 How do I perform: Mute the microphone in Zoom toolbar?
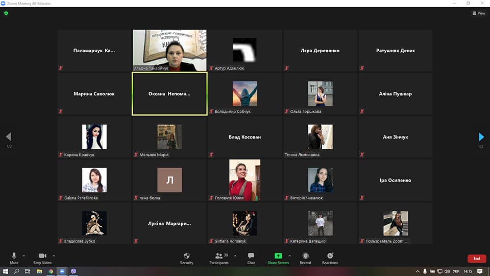[x=14, y=256]
